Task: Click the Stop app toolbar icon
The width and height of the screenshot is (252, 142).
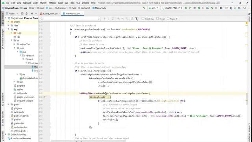Action: 216,8
